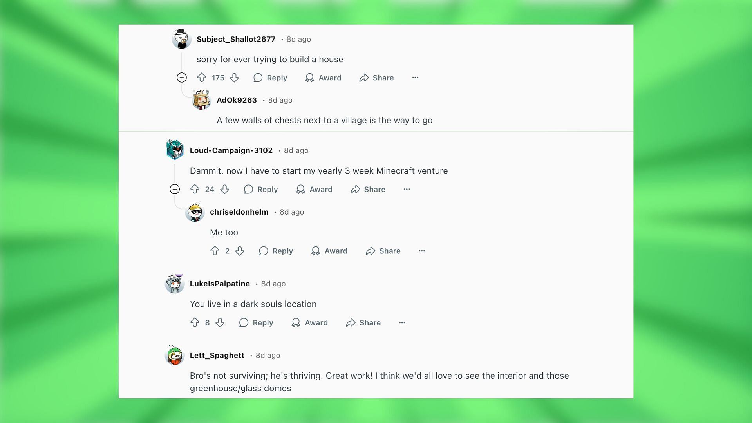Click the upvote arrow on LukeIsPalpatine's comment
The image size is (752, 423).
(x=194, y=322)
